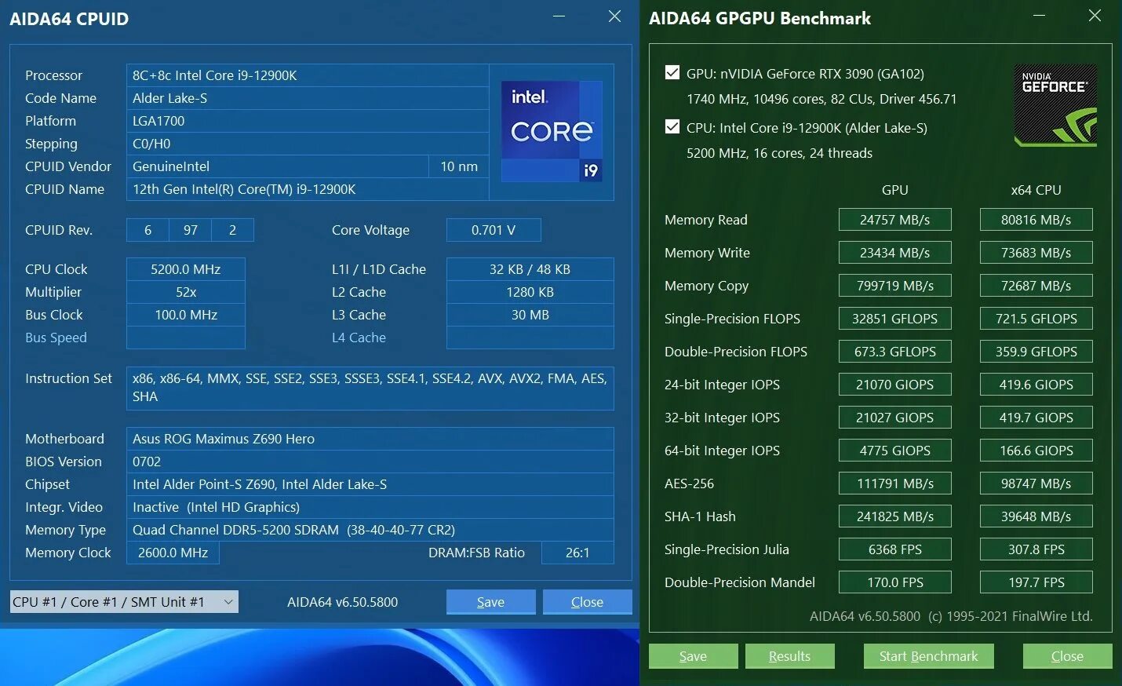Click CPU Memory Write 73683 MB/s result
This screenshot has height=686, width=1122.
click(x=1036, y=253)
